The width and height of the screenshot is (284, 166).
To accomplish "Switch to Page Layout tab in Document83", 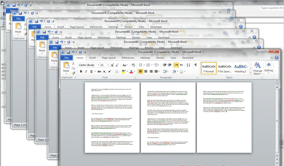I will 109,58.
